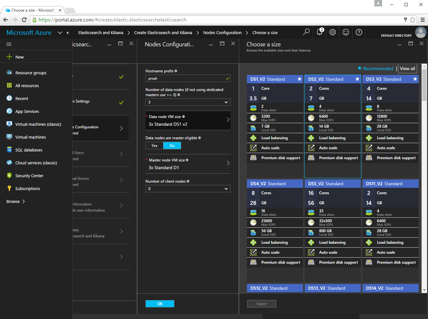Select the DS3_V2 Standard size card
The width and height of the screenshot is (428, 319).
coord(390,126)
